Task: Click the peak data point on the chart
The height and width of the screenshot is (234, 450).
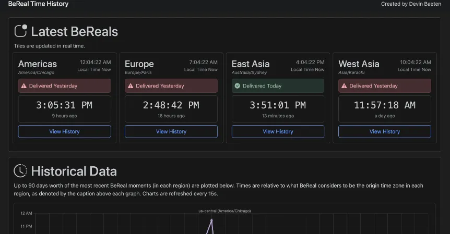Action: point(211,220)
